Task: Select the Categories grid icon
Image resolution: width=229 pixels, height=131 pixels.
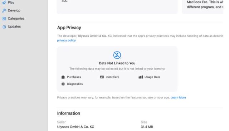Action: pyautogui.click(x=4, y=19)
